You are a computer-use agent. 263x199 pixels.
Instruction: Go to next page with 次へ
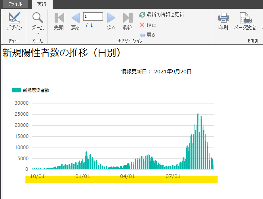click(x=111, y=18)
